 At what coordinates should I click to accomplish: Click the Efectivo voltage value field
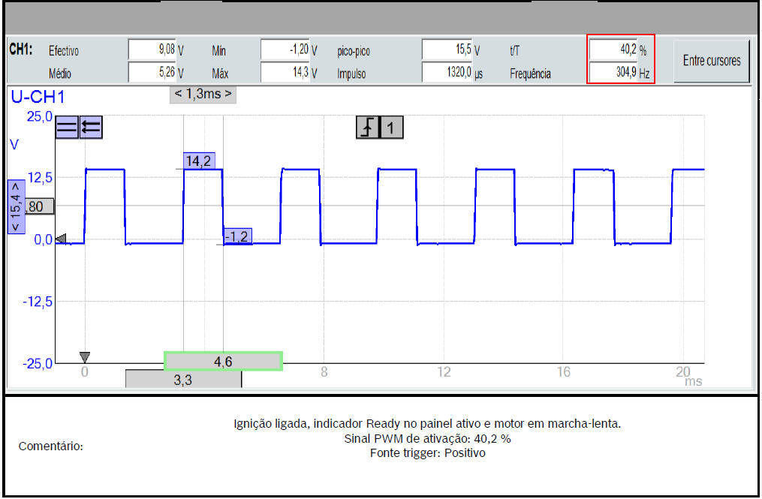pyautogui.click(x=152, y=50)
